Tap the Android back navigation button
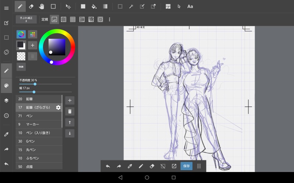 click(120, 178)
